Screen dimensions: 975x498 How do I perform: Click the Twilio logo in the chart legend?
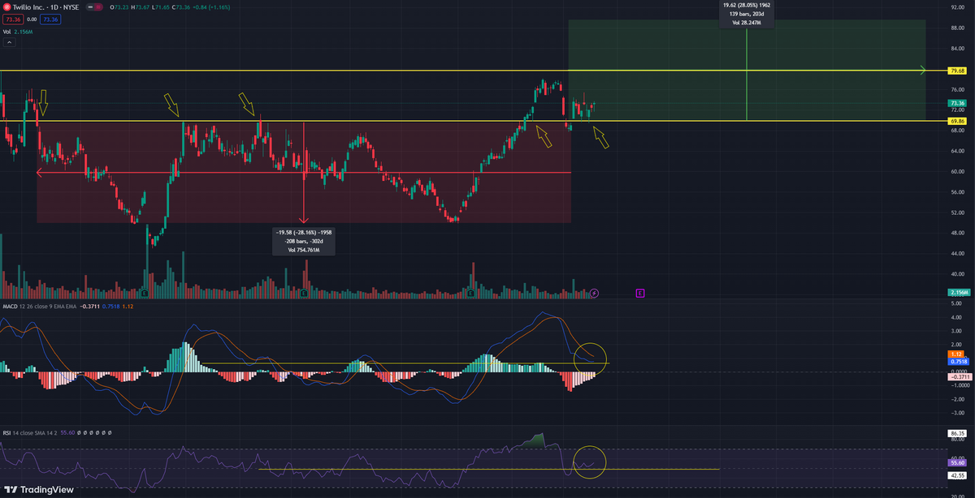[8, 7]
